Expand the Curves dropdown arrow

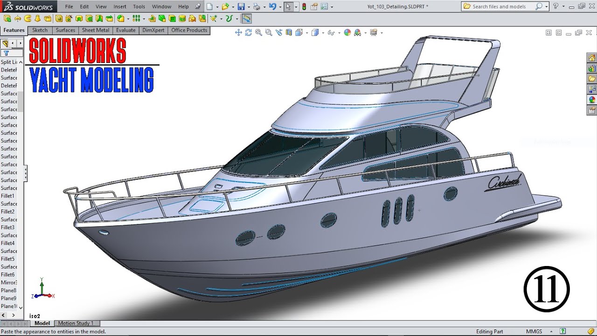point(237,19)
